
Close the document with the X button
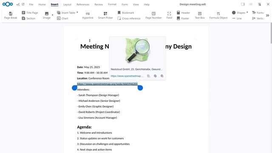268,4
